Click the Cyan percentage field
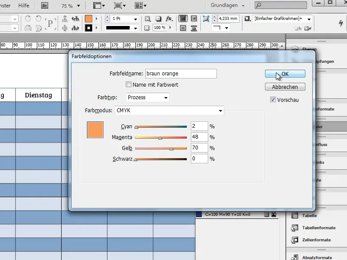The height and width of the screenshot is (260, 347). [x=199, y=126]
